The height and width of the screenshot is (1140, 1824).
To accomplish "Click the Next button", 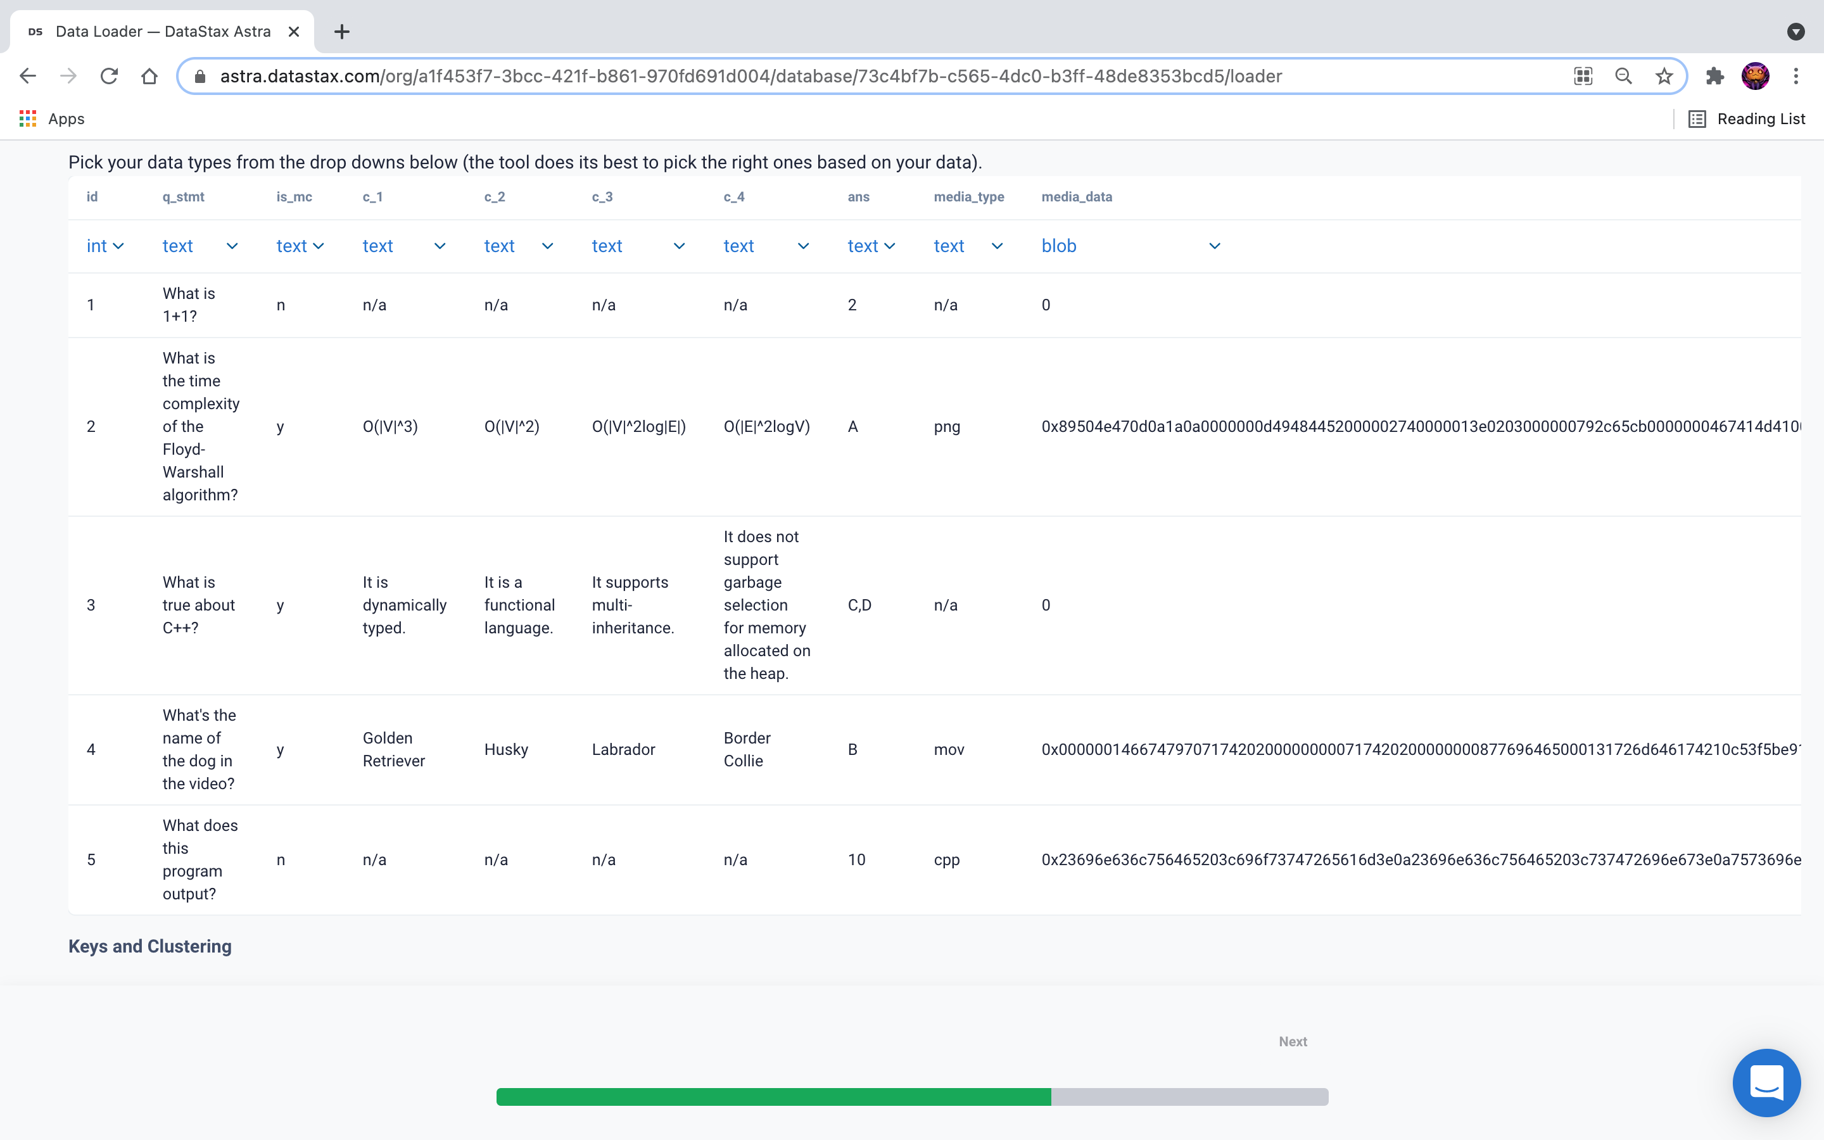I will click(x=1293, y=1041).
